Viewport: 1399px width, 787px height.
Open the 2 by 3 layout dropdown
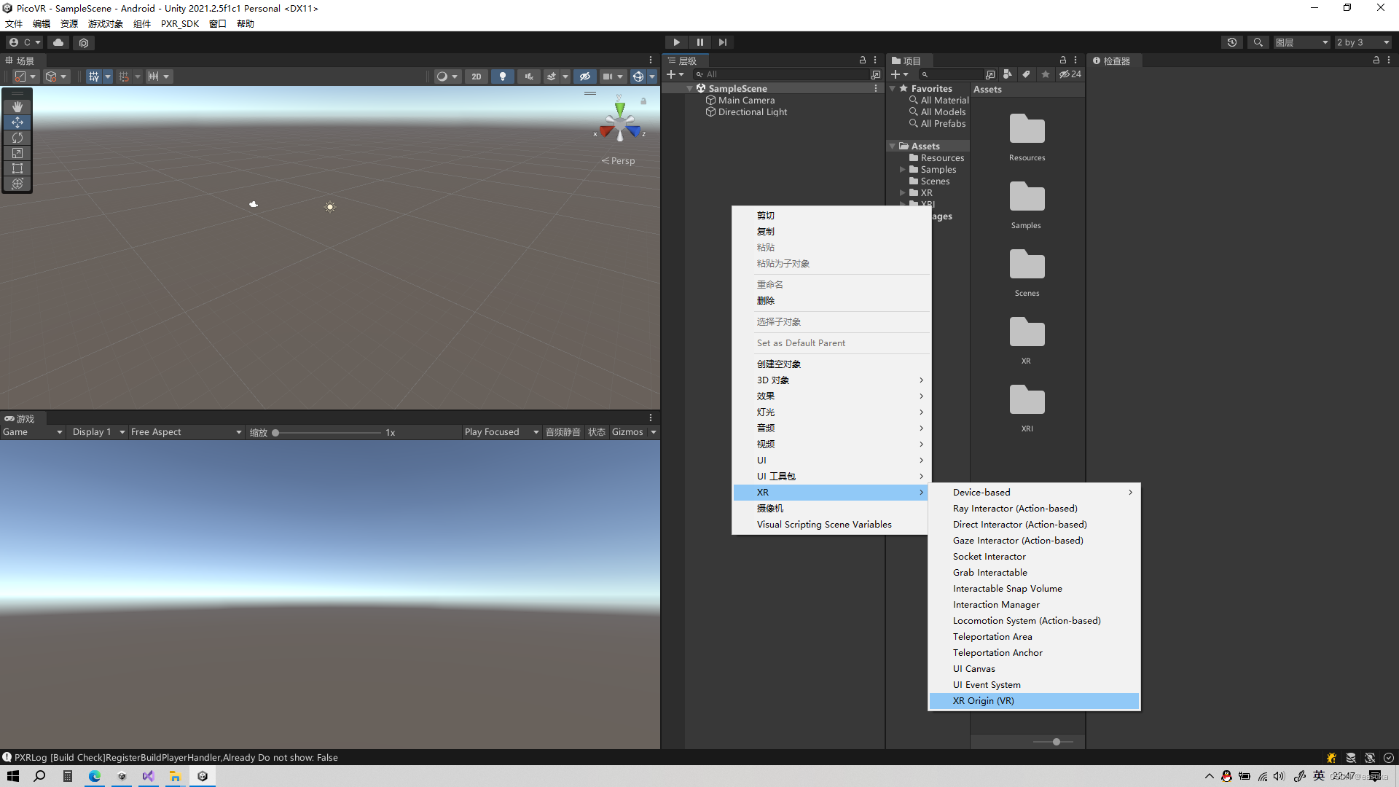pos(1363,42)
